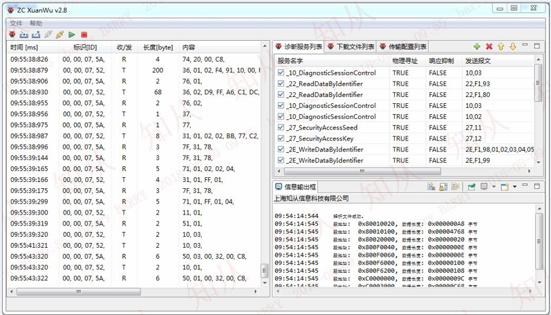551x315 pixels.
Task: Click the yellow connect link icon
Action: [x=60, y=35]
